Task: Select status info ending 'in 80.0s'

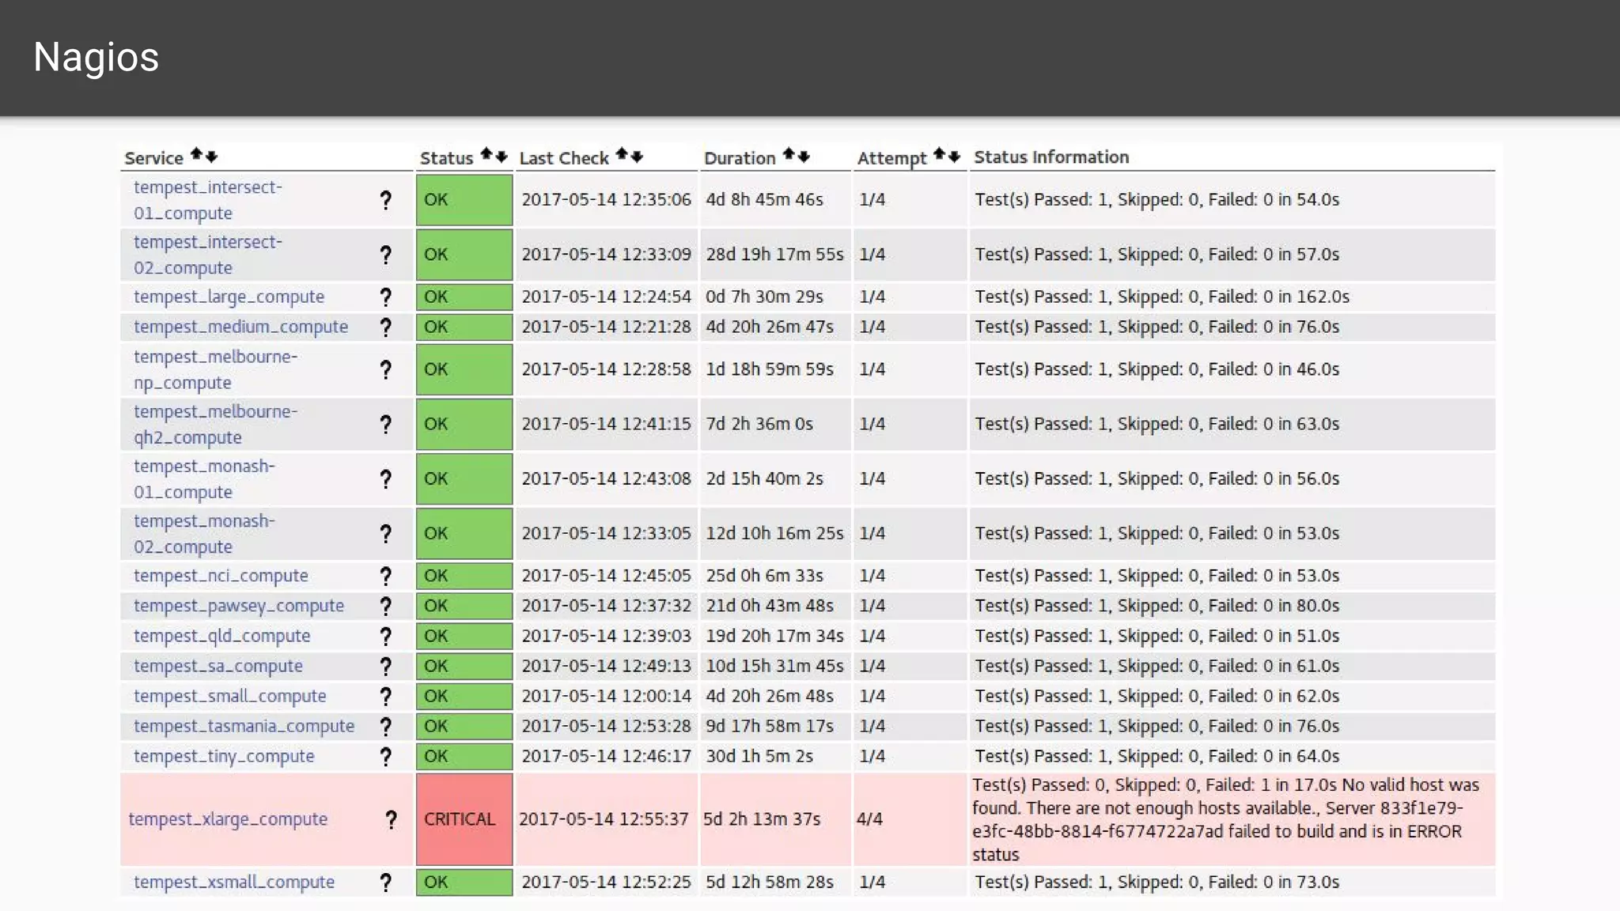Action: coord(1156,607)
